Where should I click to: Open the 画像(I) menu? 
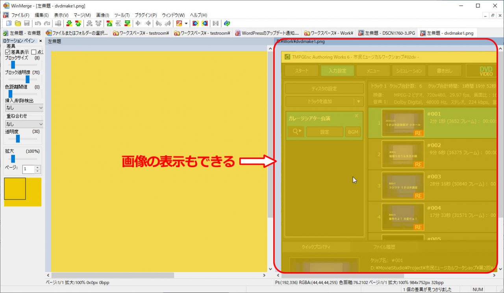click(103, 15)
